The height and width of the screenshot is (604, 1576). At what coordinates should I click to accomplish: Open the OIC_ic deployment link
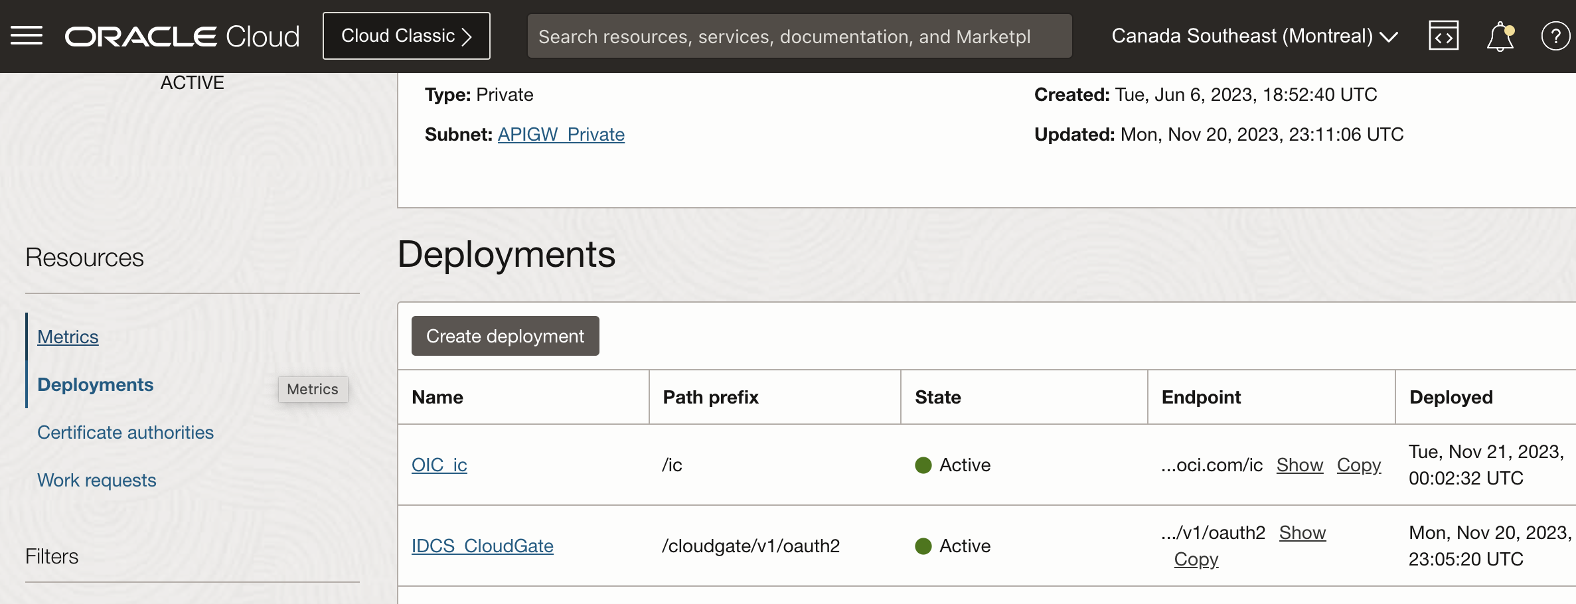point(439,465)
